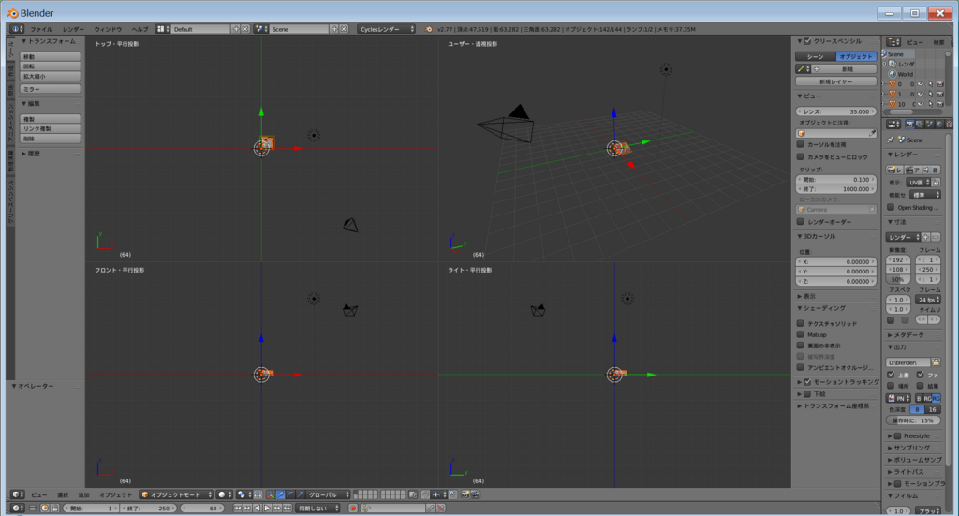Click the リンク複製 button

(x=51, y=129)
